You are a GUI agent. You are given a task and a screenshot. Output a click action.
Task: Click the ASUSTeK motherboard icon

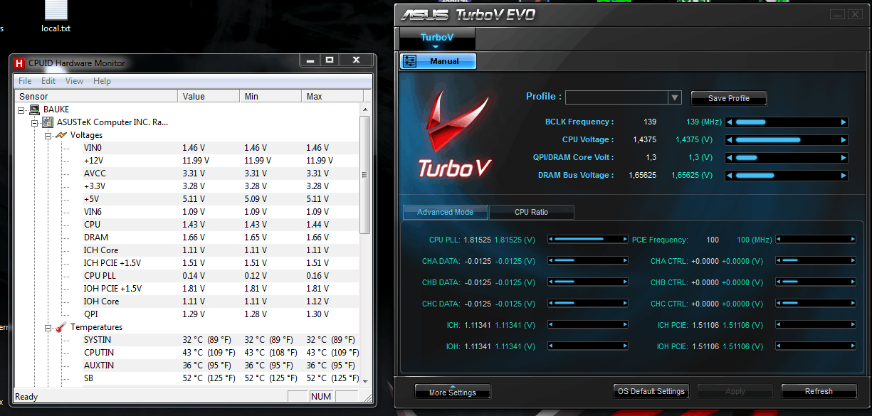pos(48,122)
